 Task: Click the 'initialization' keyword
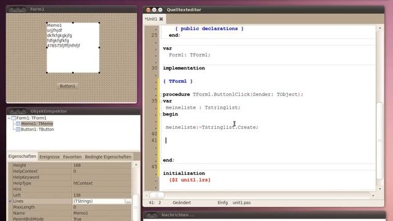[184, 173]
